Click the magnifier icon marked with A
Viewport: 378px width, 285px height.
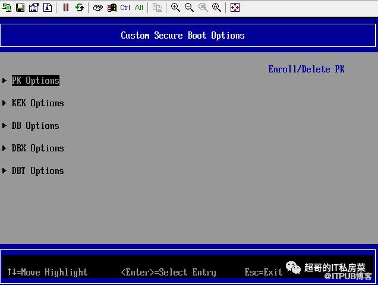pyautogui.click(x=216, y=7)
